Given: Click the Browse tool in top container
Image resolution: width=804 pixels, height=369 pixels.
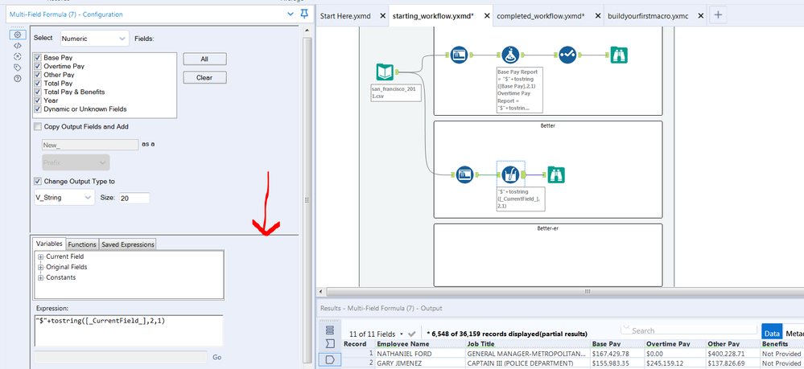Looking at the screenshot, I should click(619, 55).
